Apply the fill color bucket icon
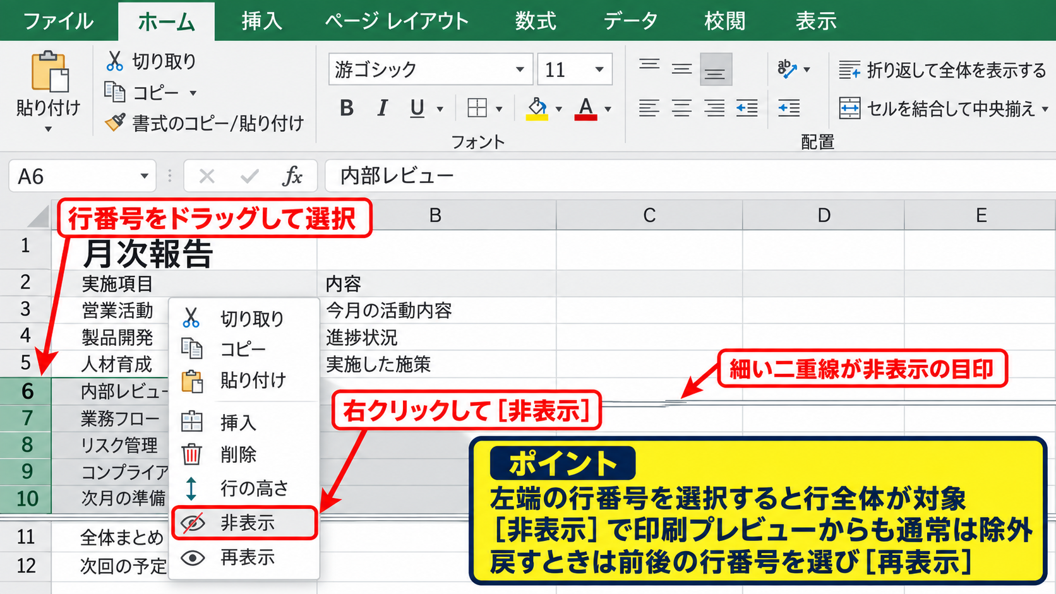Screen dimensions: 1056x594 537,109
